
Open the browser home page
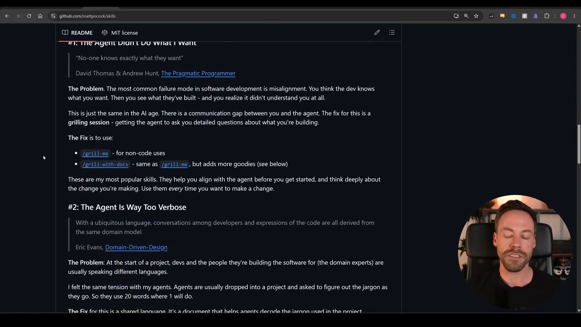click(x=40, y=16)
